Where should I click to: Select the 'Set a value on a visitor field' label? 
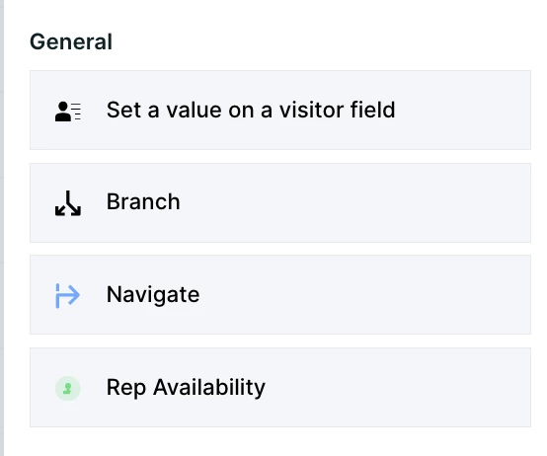tap(251, 111)
